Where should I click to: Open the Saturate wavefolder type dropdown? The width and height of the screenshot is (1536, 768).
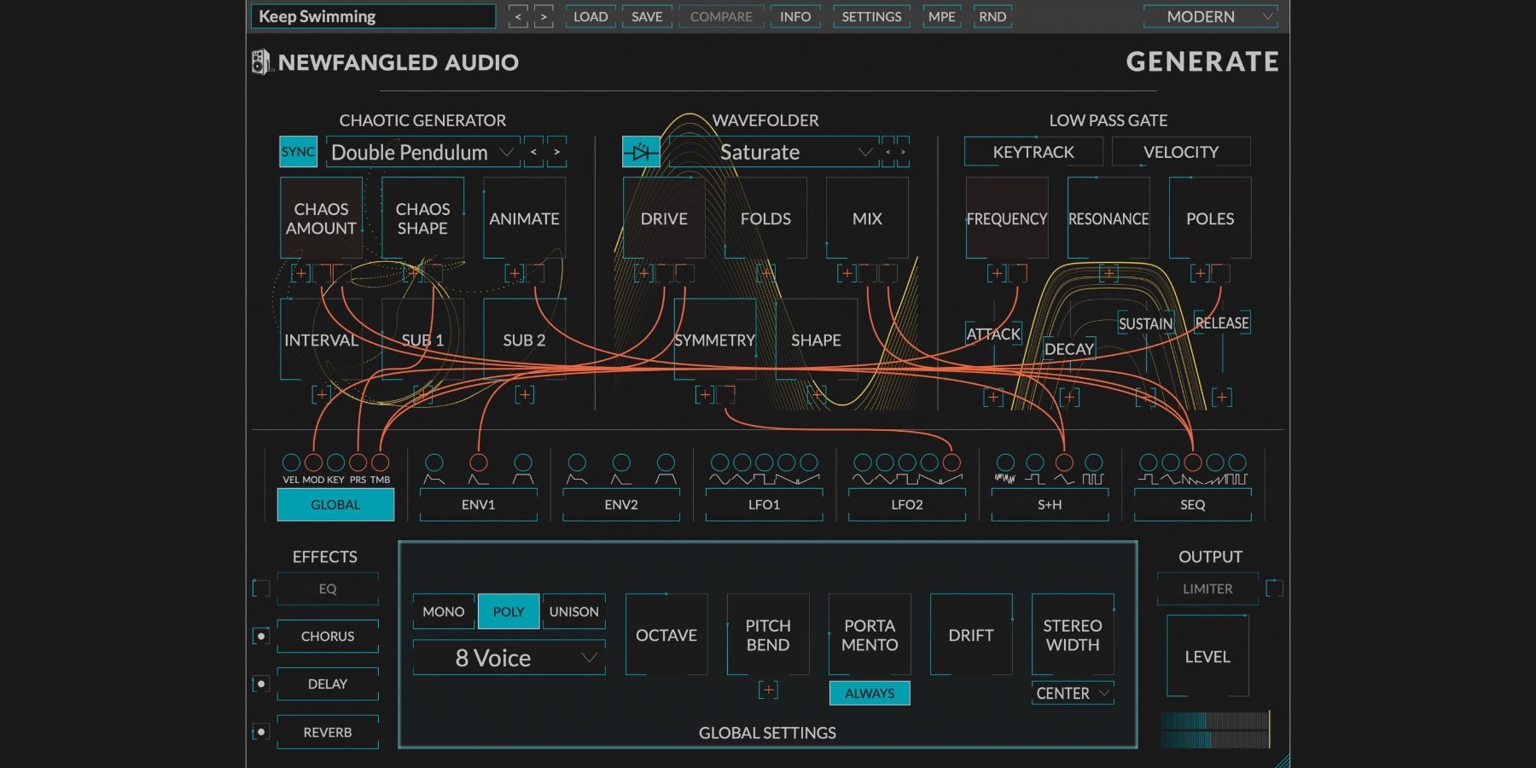[x=774, y=152]
